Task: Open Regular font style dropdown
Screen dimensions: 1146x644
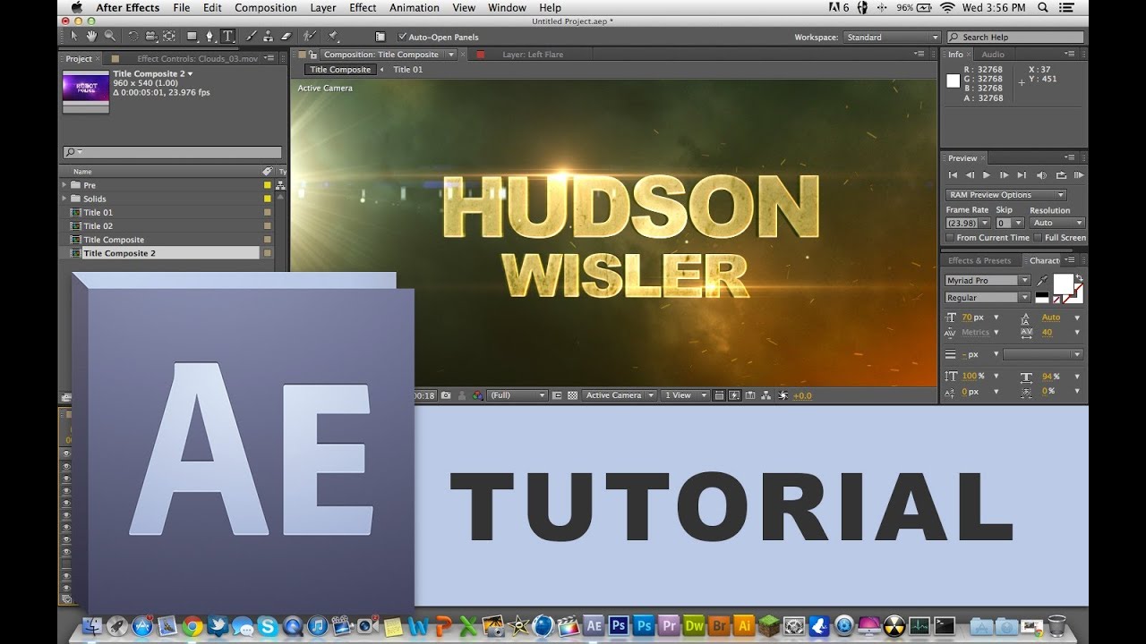Action: (988, 298)
